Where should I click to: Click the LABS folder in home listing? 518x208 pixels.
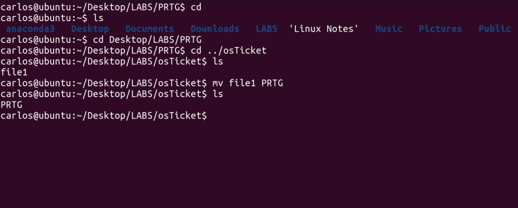click(267, 29)
